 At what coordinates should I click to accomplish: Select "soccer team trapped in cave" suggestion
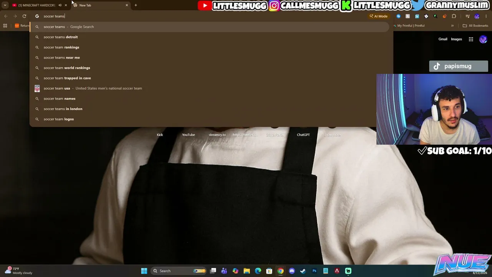(209, 78)
